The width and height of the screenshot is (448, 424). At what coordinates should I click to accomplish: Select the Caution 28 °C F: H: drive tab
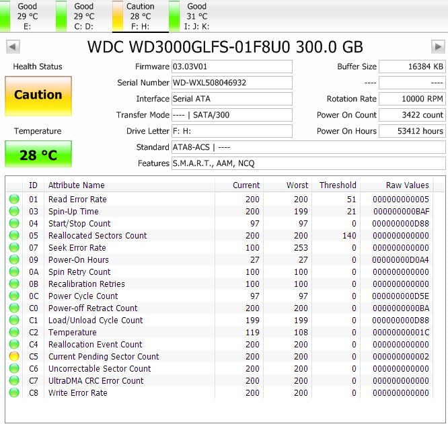point(140,16)
